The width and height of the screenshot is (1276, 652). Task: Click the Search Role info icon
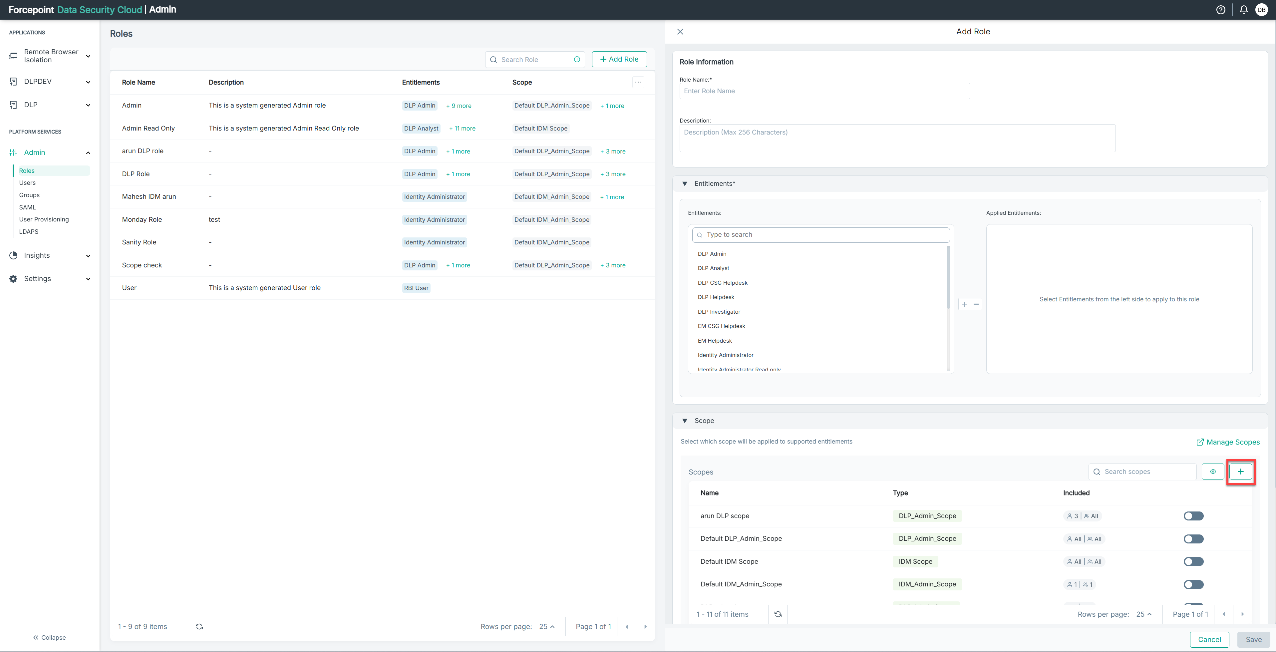577,60
